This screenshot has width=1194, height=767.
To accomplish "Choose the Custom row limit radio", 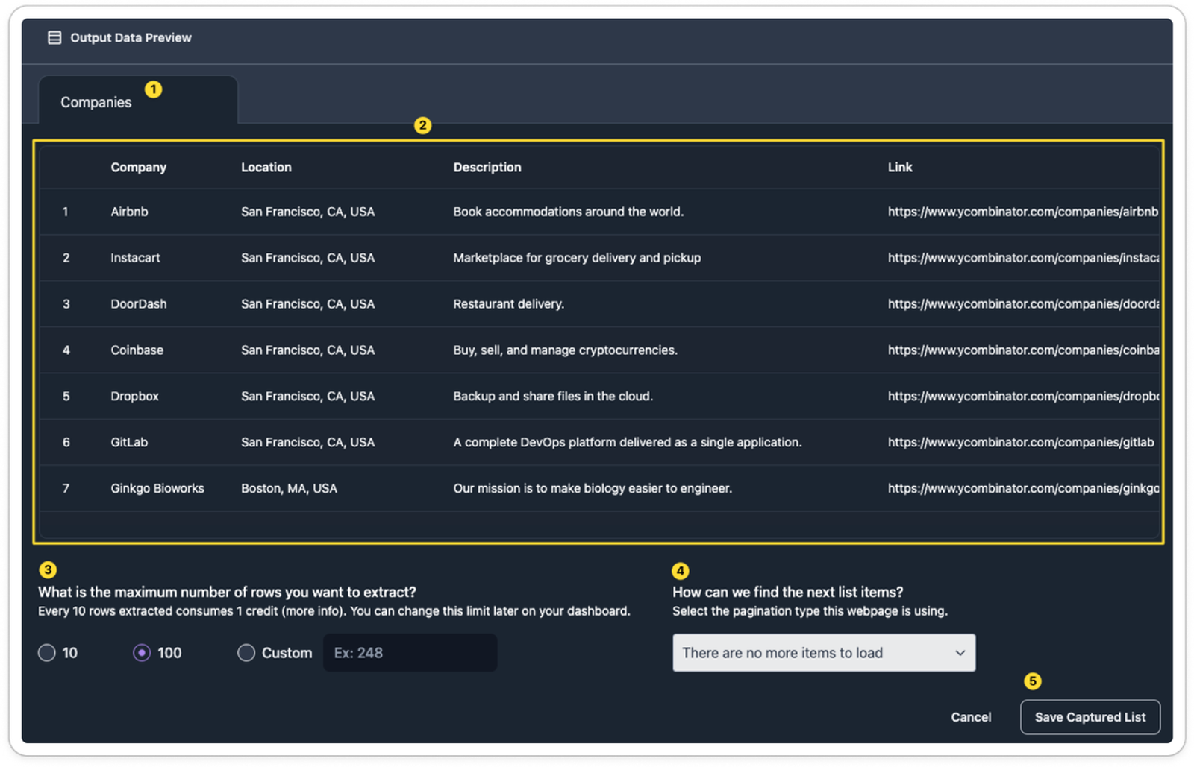I will [246, 653].
